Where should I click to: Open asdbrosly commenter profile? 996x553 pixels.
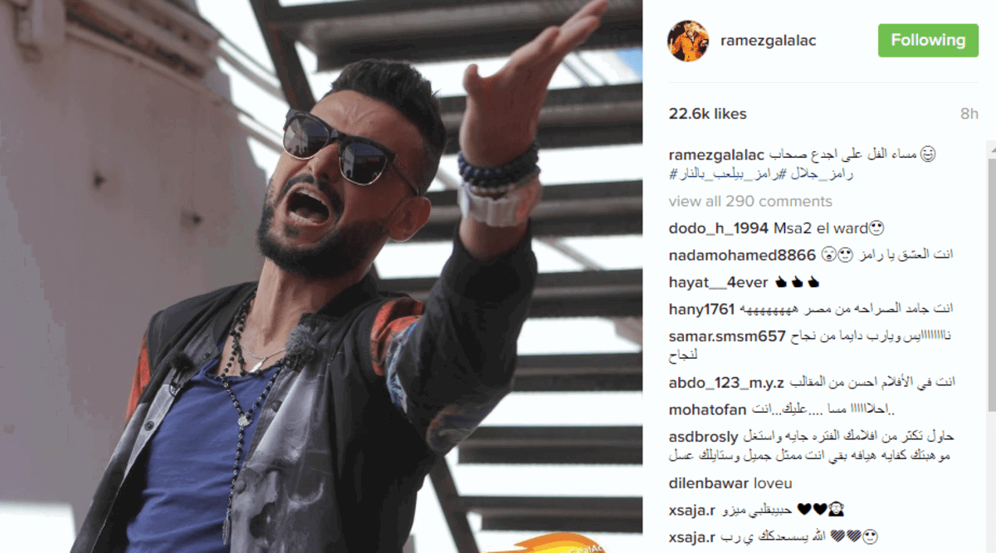tap(703, 437)
